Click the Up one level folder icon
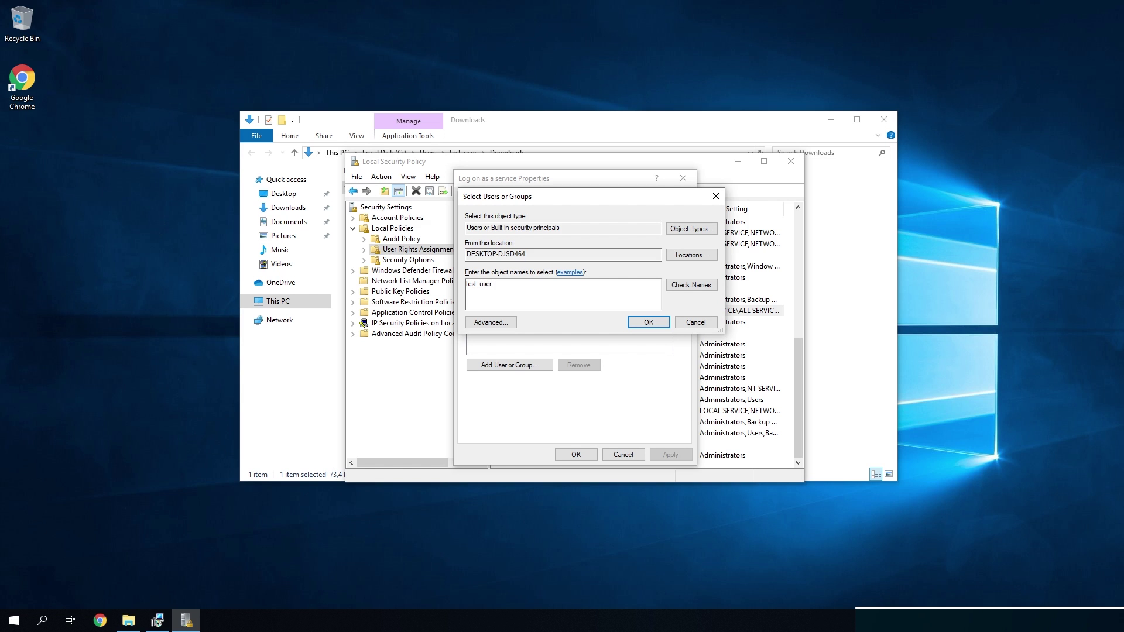 384,191
